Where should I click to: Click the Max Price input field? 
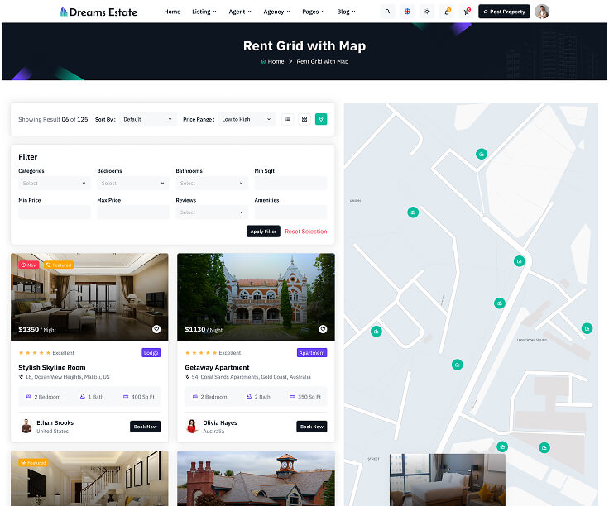[133, 212]
